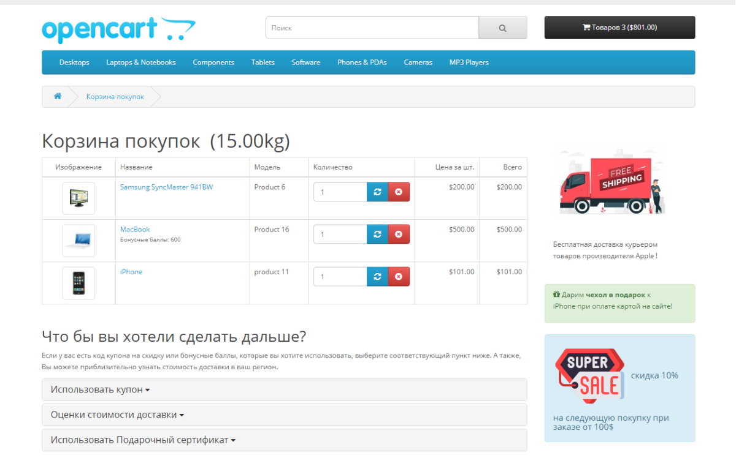Viewport: 736px width, 466px height.
Task: Remove MacBook from cart
Action: point(399,234)
